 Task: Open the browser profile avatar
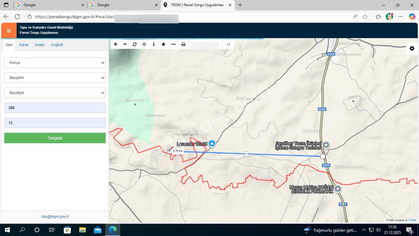(389, 17)
